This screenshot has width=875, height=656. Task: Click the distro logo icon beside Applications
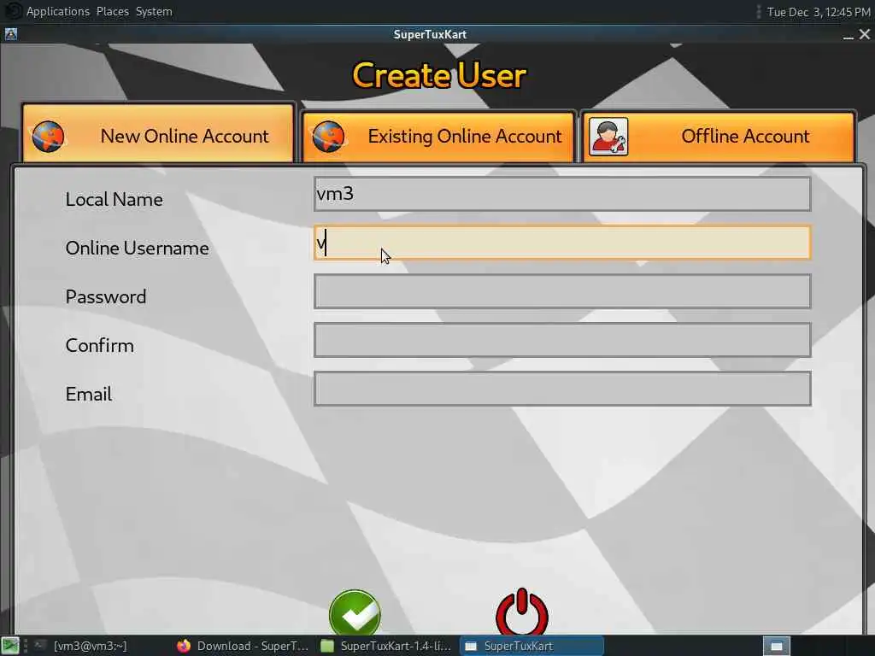pos(12,11)
